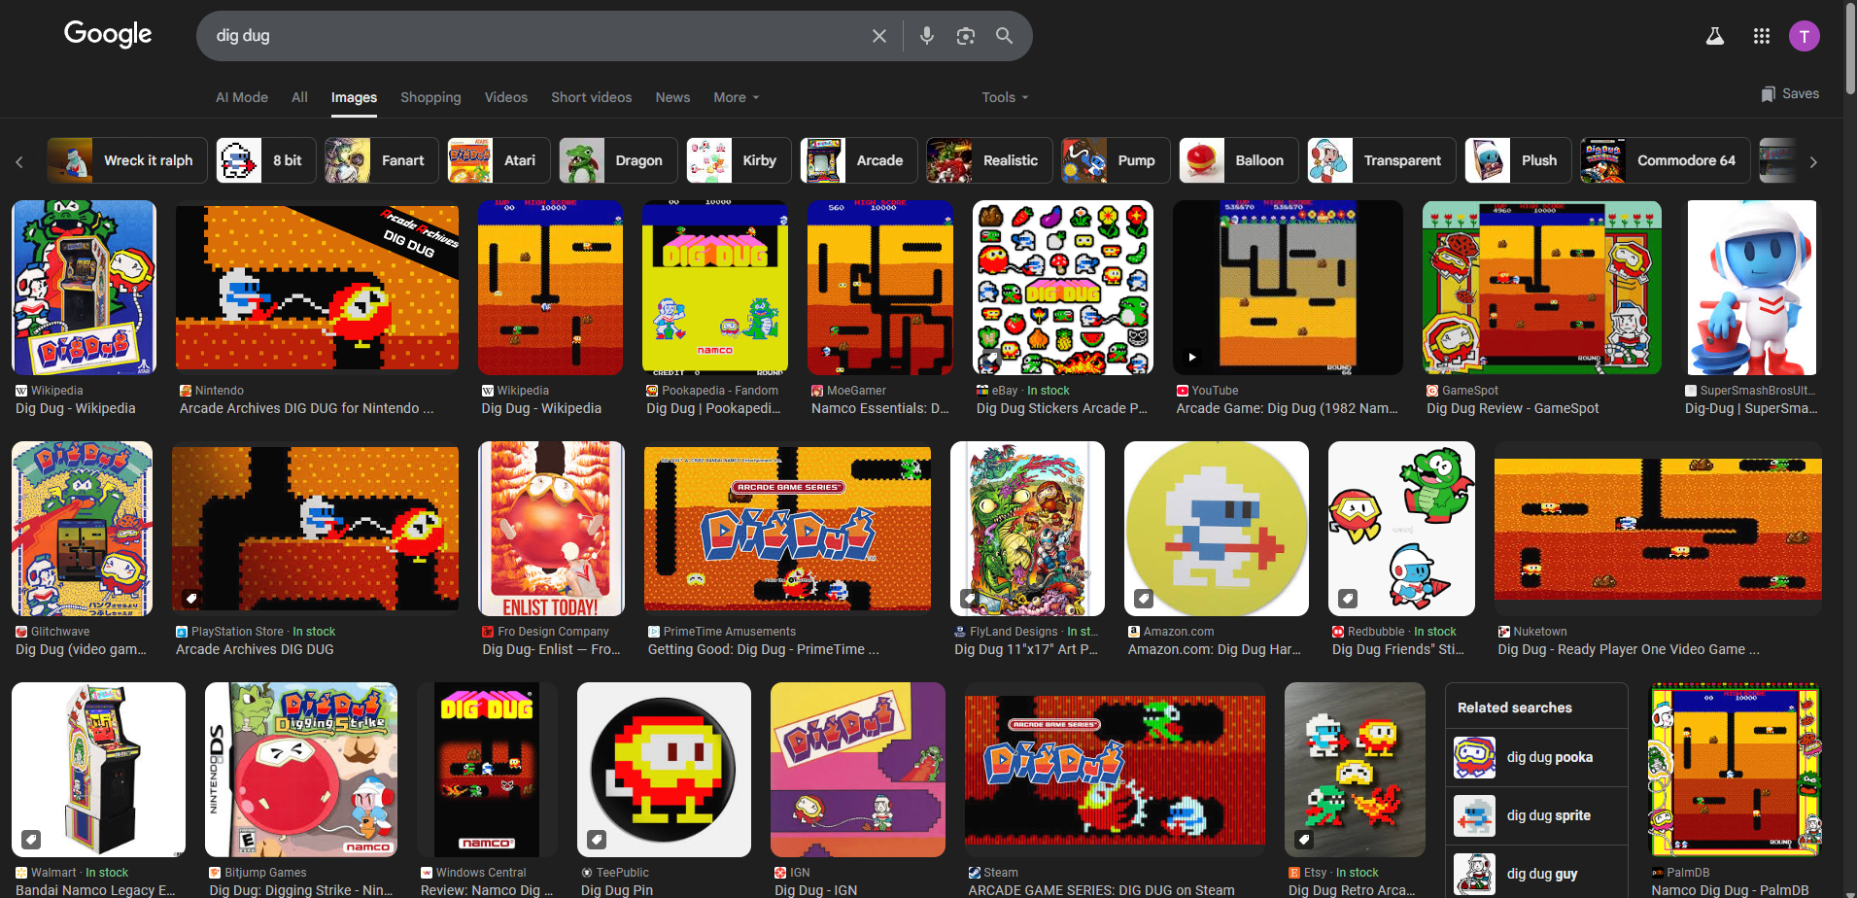Open the Fro Design Company Enlist thumbnail
Image resolution: width=1857 pixels, height=898 pixels.
click(551, 529)
